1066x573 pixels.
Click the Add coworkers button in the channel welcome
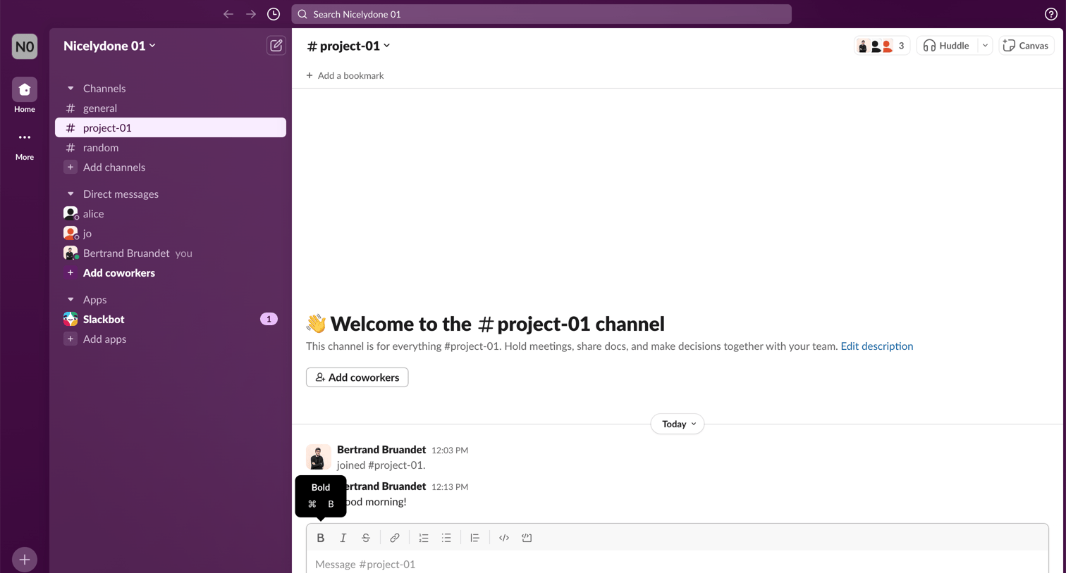pyautogui.click(x=357, y=377)
